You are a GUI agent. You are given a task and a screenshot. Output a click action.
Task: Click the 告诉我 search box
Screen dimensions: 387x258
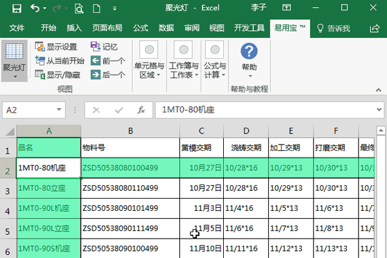tap(333, 28)
